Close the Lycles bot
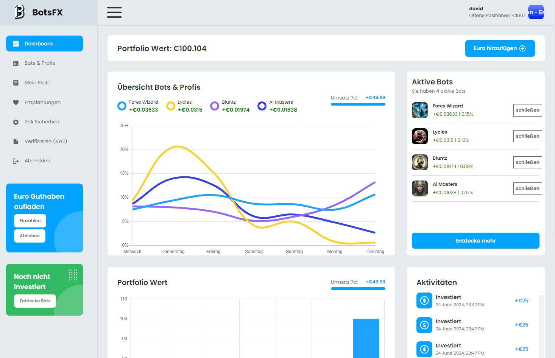Screen dimensions: 555x358 pyautogui.click(x=527, y=136)
